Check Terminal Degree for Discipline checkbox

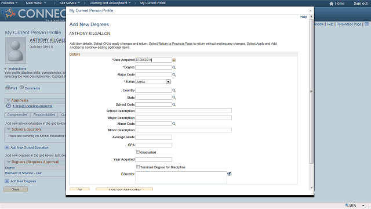pyautogui.click(x=138, y=167)
